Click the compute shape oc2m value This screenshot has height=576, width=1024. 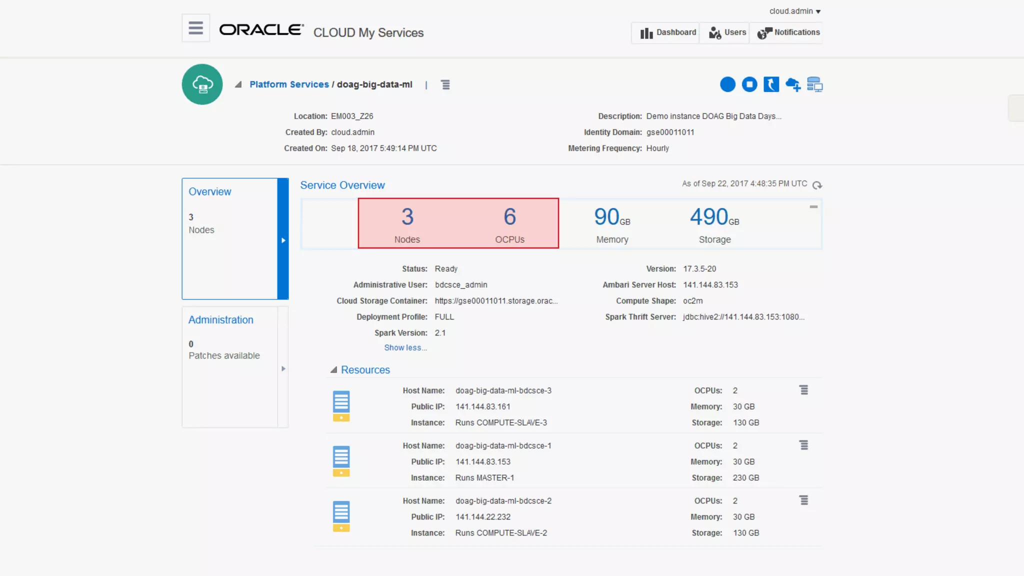(x=692, y=300)
